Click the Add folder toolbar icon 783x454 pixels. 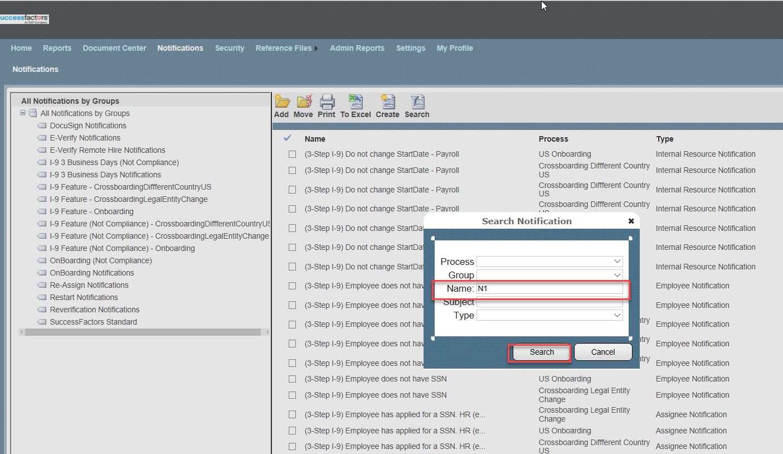282,102
